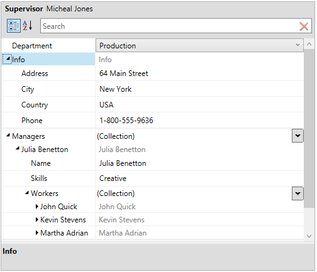The height and width of the screenshot is (272, 317).
Task: Collapse the Info group
Action: point(8,59)
